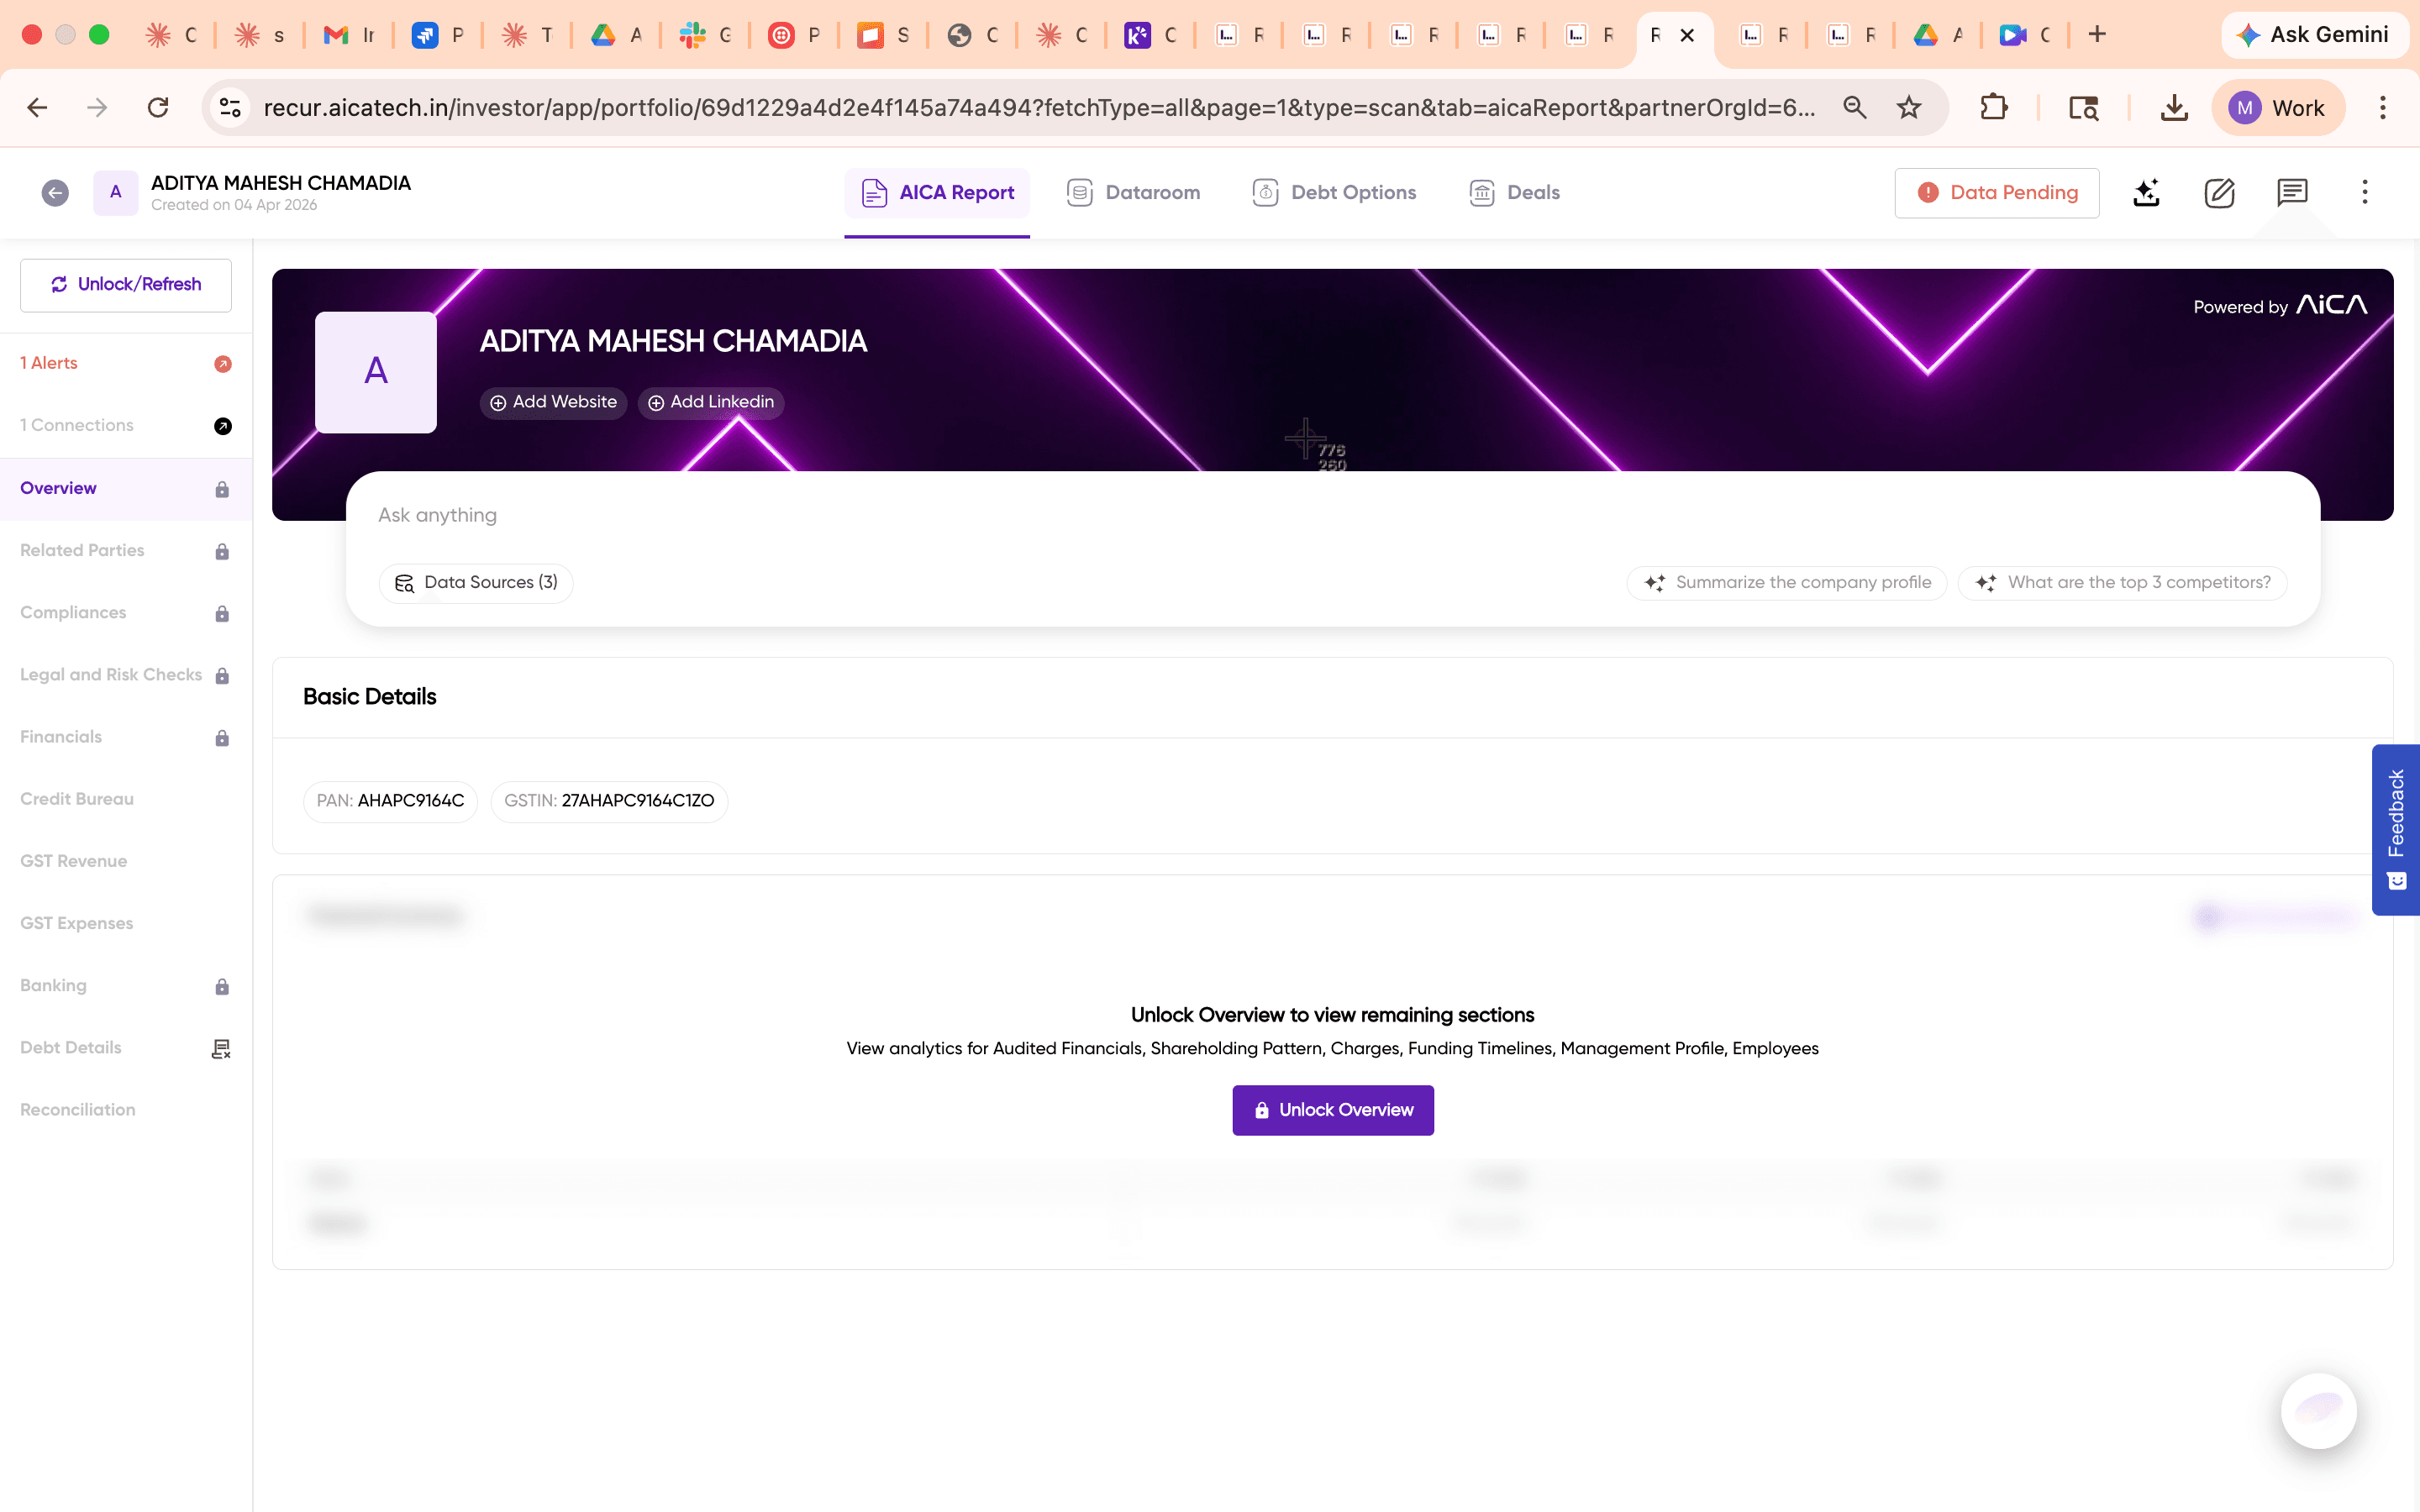Open the three-dot menu in report header
The width and height of the screenshot is (2420, 1512).
(2364, 193)
